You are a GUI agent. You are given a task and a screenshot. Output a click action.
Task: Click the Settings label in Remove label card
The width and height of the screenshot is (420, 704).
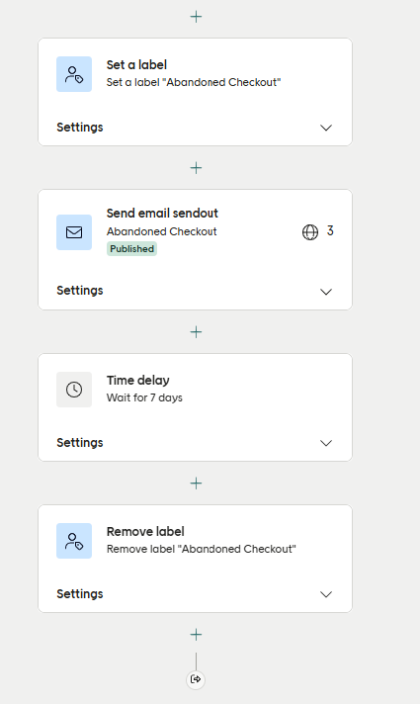80,593
